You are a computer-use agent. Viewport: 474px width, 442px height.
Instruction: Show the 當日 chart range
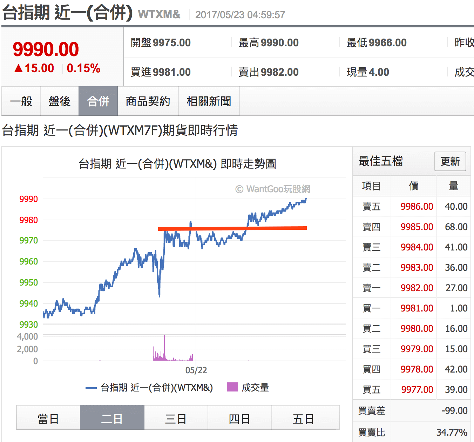pyautogui.click(x=48, y=418)
